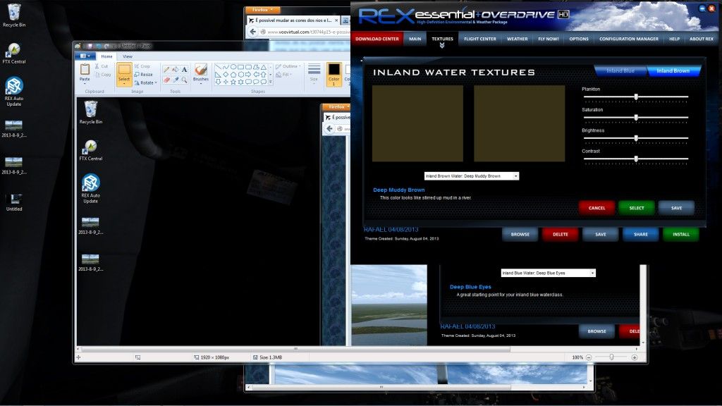722x406 pixels.
Task: Click the REX theme Browse button beside Delete
Action: click(520, 234)
